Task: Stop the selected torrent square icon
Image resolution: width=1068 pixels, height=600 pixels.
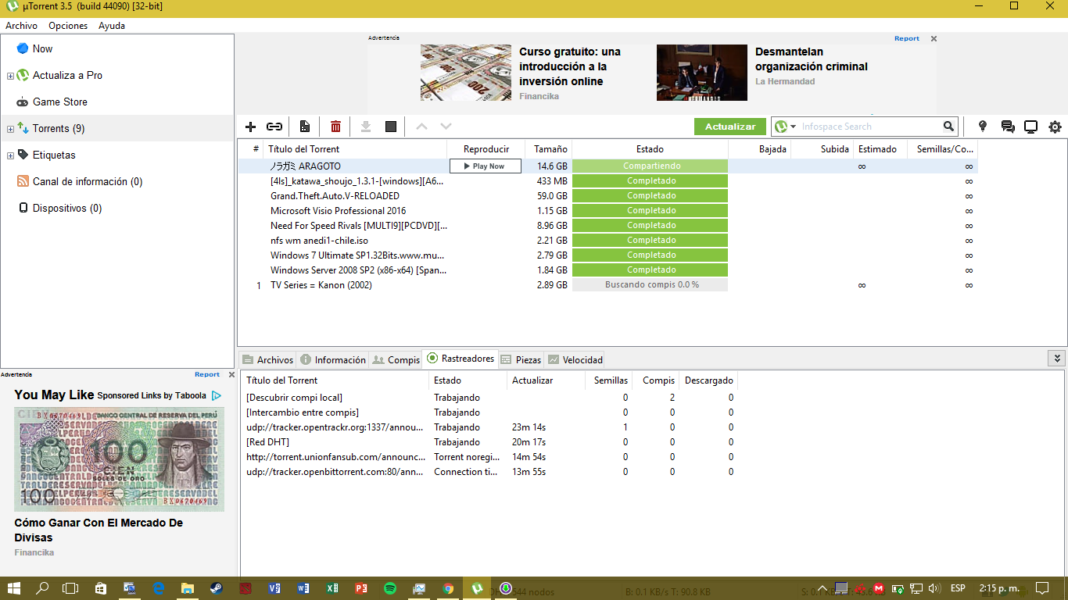Action: coord(391,127)
